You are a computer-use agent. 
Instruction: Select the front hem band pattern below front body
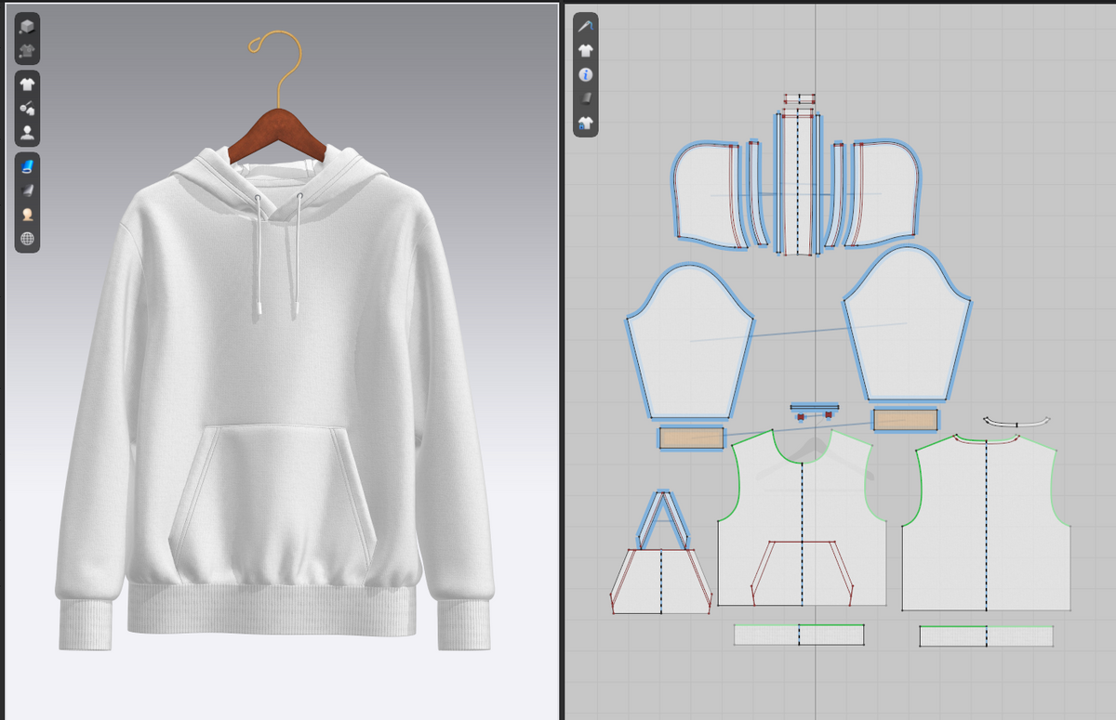[800, 635]
